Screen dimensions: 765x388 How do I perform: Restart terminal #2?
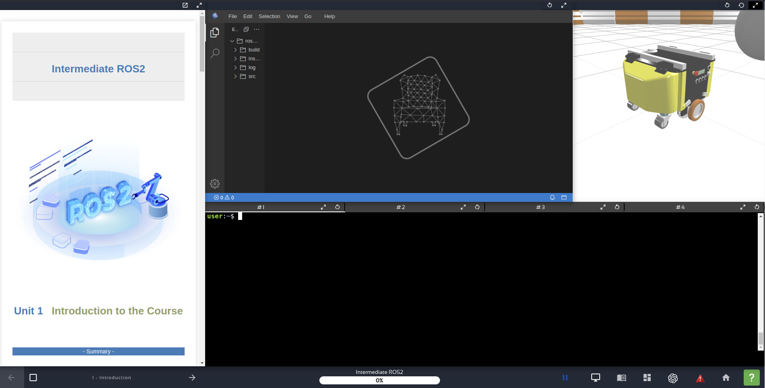coord(477,207)
